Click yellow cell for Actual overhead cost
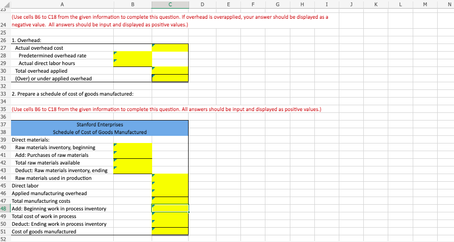The width and height of the screenshot is (454, 242). [x=170, y=48]
